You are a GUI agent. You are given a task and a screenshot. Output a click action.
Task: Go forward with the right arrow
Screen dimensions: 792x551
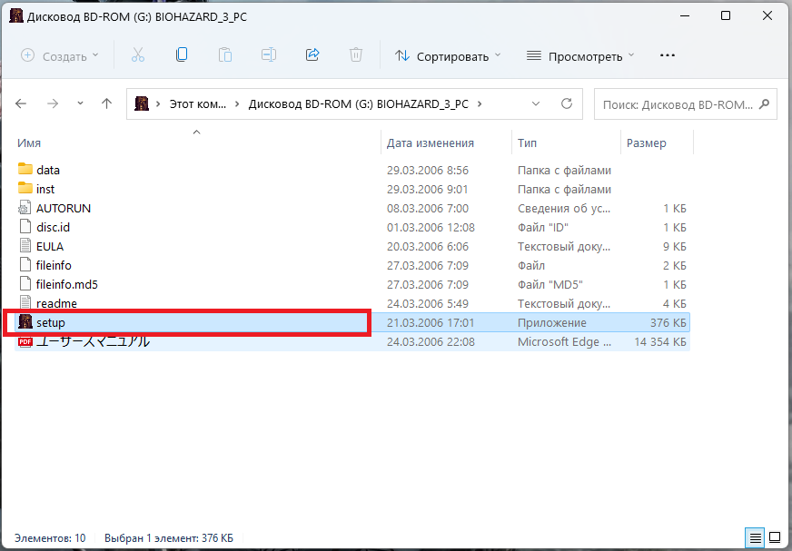click(53, 104)
